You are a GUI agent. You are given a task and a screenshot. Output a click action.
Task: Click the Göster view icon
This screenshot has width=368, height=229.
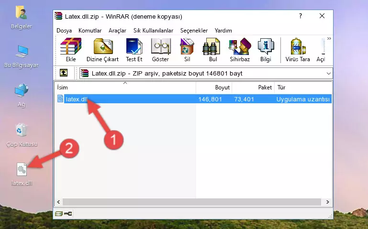(x=160, y=46)
